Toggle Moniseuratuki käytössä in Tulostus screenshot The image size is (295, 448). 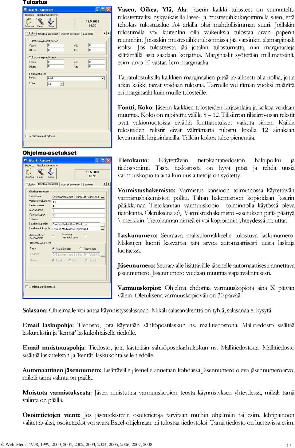[x=27, y=136]
